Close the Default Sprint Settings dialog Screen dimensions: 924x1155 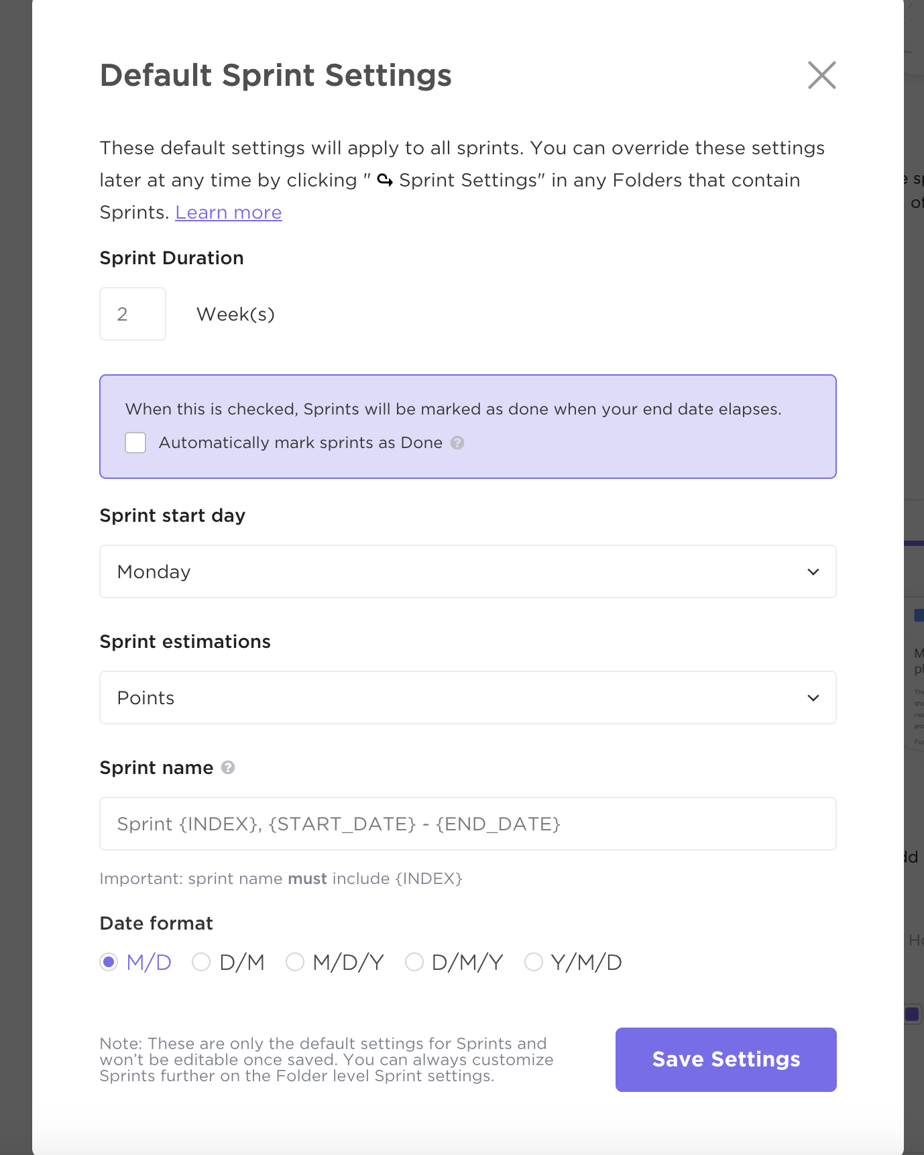821,75
